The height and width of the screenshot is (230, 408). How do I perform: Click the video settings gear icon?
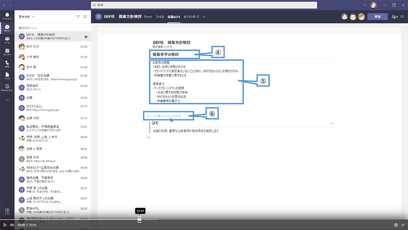click(x=396, y=225)
